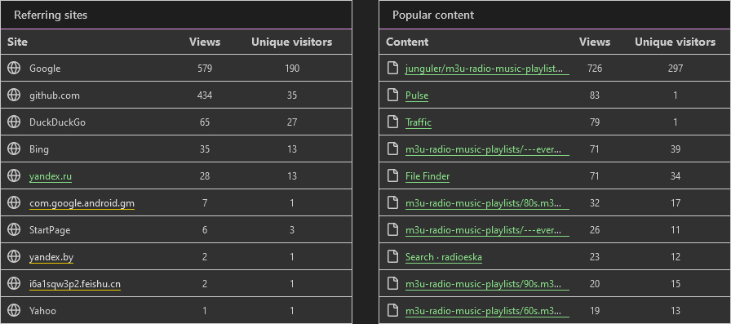Click the globe icon next to github.com
The image size is (731, 324).
point(14,95)
